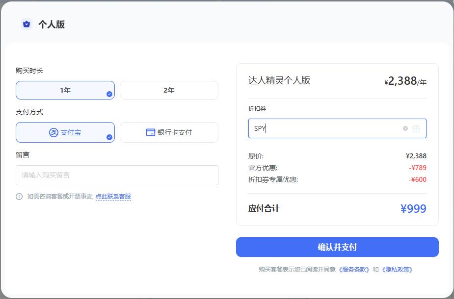Click the ¥999 payable total amount
Viewport: 454px width, 299px height.
tap(413, 208)
